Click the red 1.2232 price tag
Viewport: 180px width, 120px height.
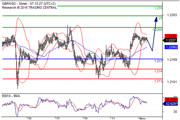(x=171, y=36)
